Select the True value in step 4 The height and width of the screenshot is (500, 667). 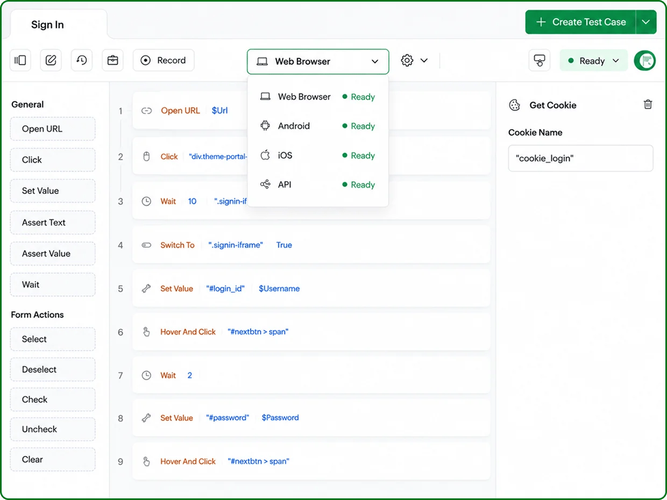click(x=284, y=245)
